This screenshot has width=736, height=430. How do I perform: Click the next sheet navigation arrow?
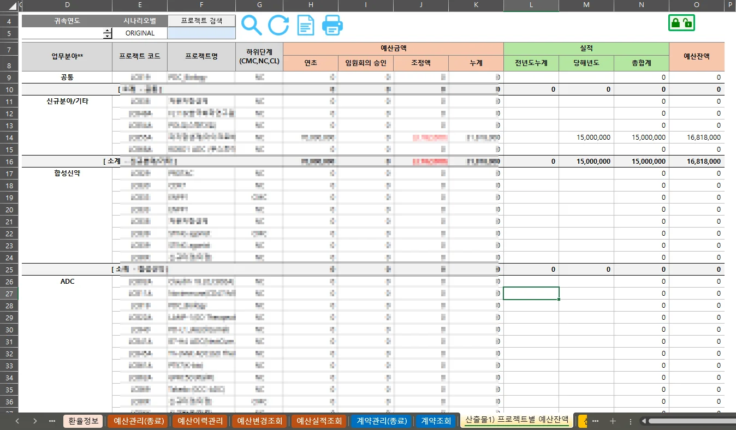coord(35,421)
